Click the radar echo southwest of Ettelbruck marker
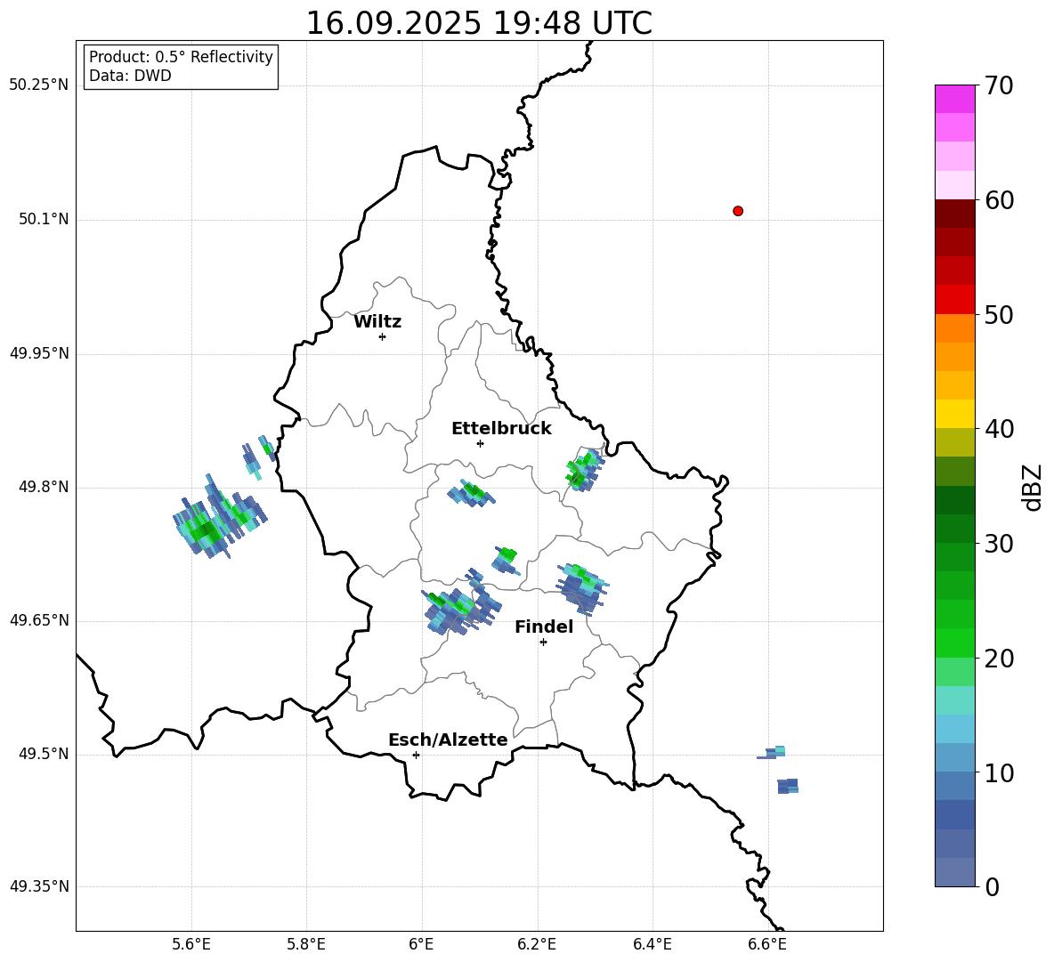The width and height of the screenshot is (1054, 962). tap(472, 493)
